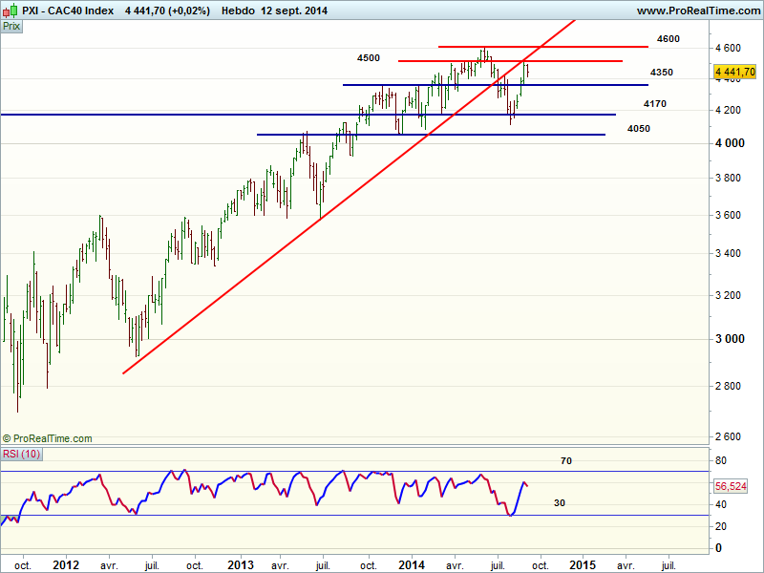The width and height of the screenshot is (764, 573).
Task: Click the RSI 30 oversold label
Action: (562, 502)
